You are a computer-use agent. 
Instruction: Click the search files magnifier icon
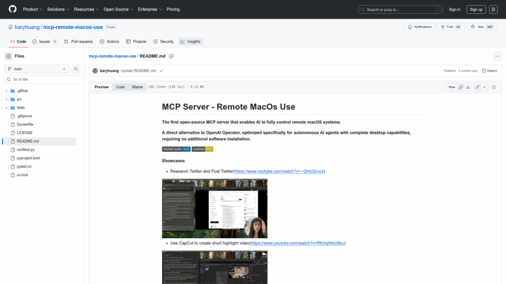pyautogui.click(x=76, y=69)
